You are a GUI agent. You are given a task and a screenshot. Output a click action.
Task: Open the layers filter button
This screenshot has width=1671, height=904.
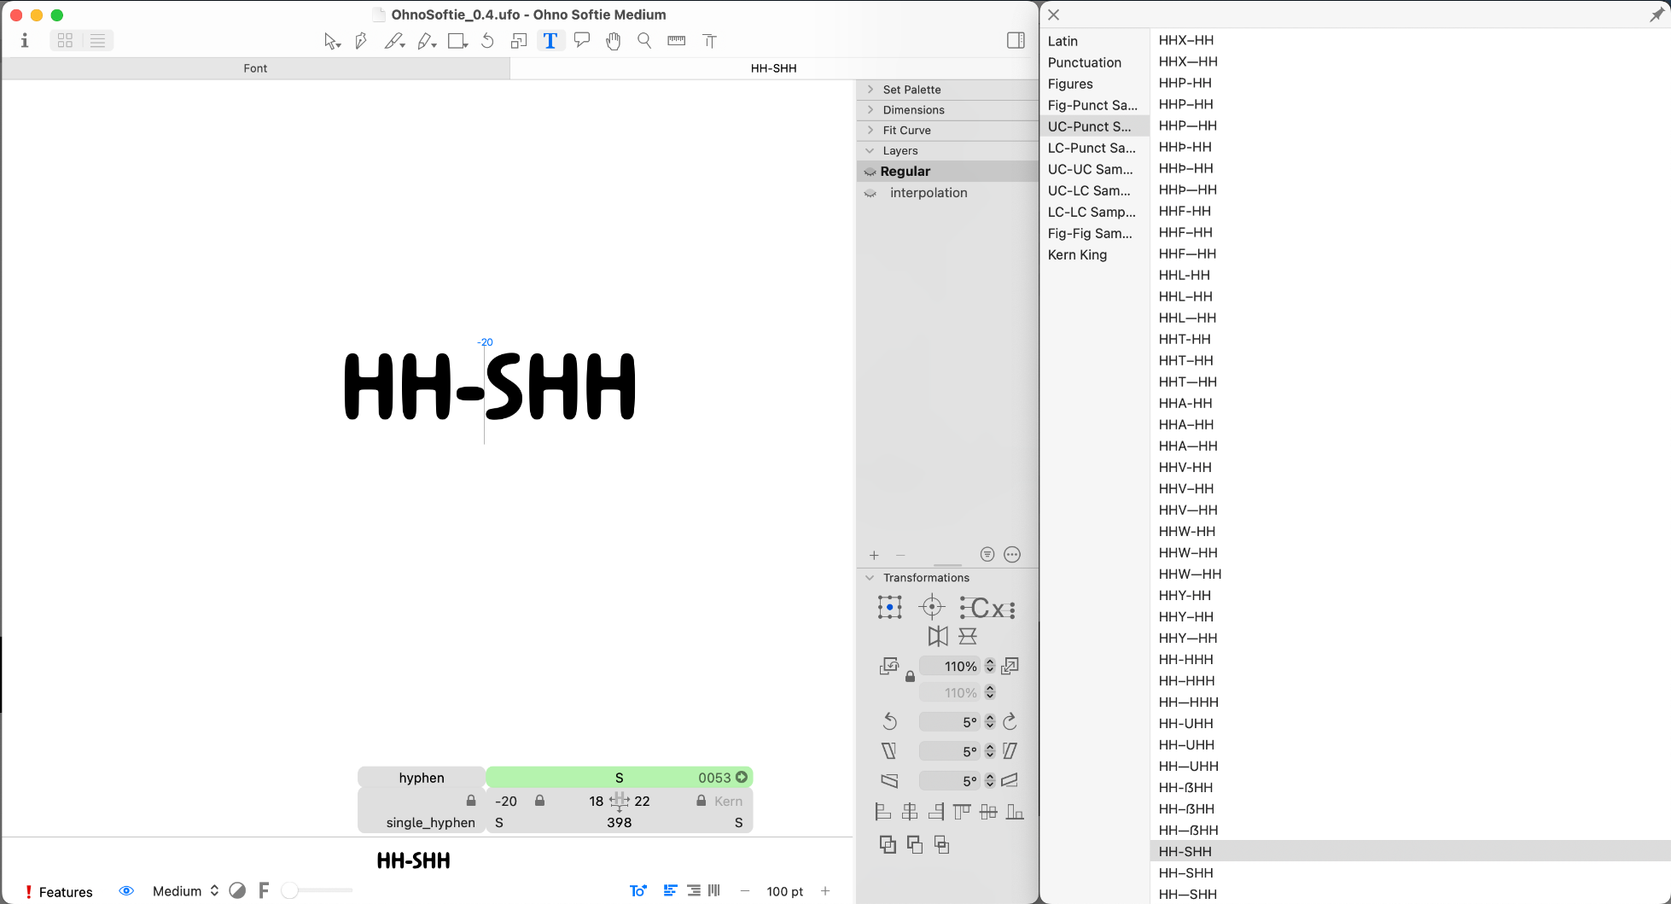pyautogui.click(x=987, y=555)
